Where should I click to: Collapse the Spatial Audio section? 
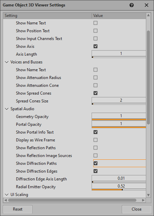6,109
